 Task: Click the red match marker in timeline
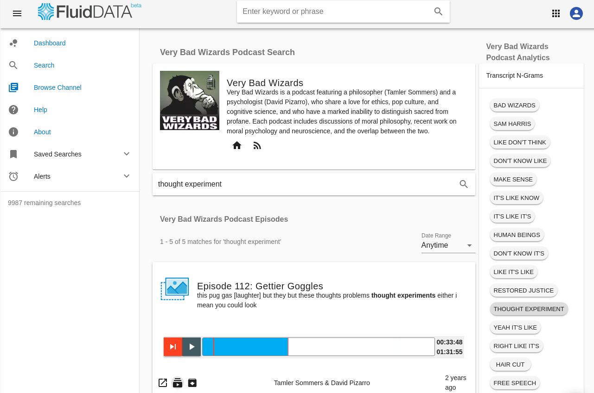[213, 347]
